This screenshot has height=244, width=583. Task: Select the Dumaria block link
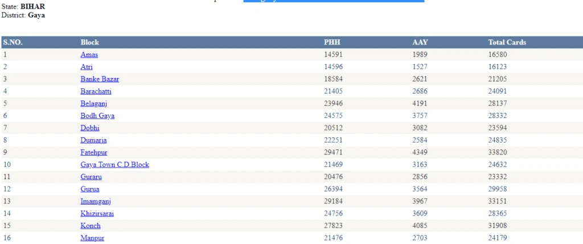[93, 140]
